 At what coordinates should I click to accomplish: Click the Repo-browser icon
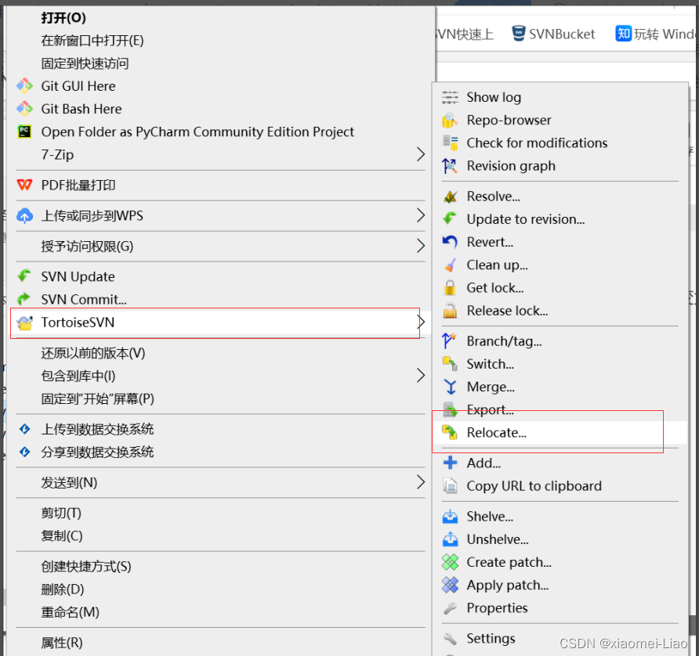pyautogui.click(x=450, y=121)
